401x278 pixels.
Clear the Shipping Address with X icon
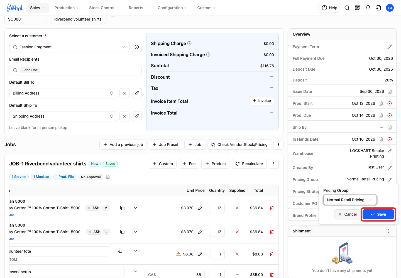[124, 116]
